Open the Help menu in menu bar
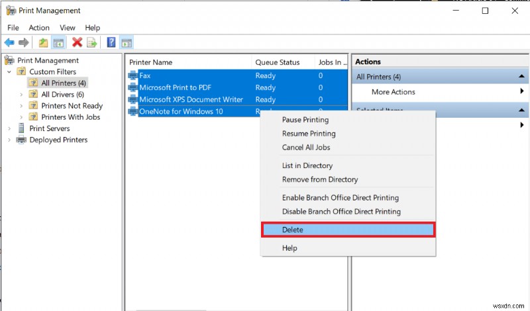The image size is (530, 311). 92,28
